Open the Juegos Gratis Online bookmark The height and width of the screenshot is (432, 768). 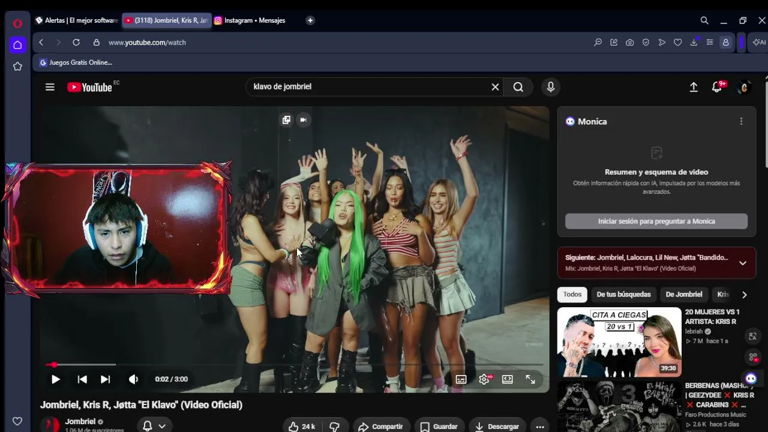pos(76,62)
